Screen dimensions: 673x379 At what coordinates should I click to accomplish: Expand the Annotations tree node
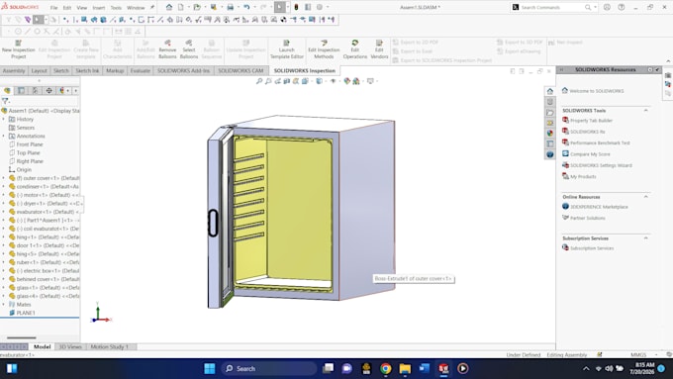tap(4, 136)
